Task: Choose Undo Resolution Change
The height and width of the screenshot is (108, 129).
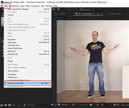Action: pyautogui.click(x=28, y=9)
